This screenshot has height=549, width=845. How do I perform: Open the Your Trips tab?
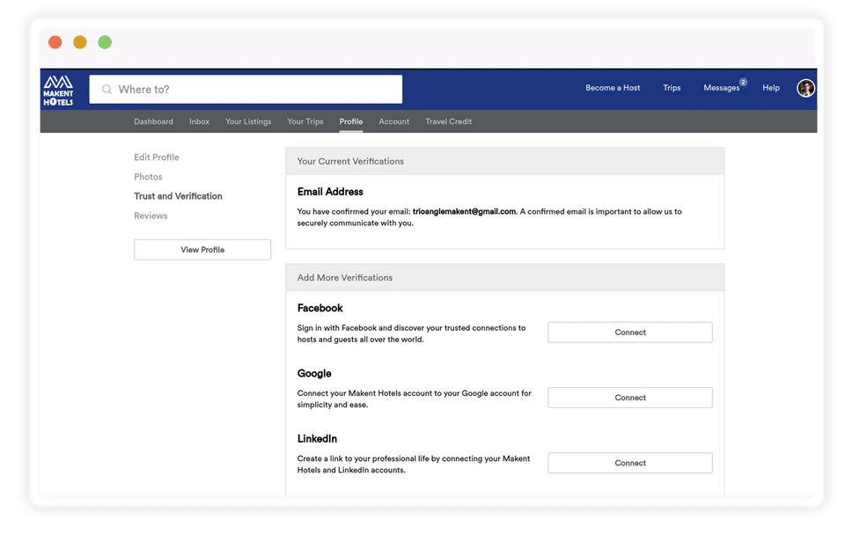click(305, 121)
